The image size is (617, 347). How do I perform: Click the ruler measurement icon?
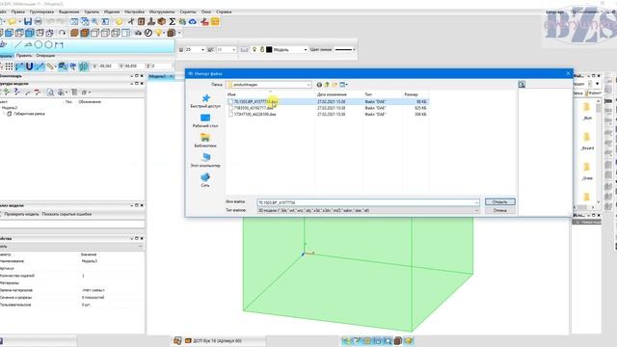(x=49, y=67)
